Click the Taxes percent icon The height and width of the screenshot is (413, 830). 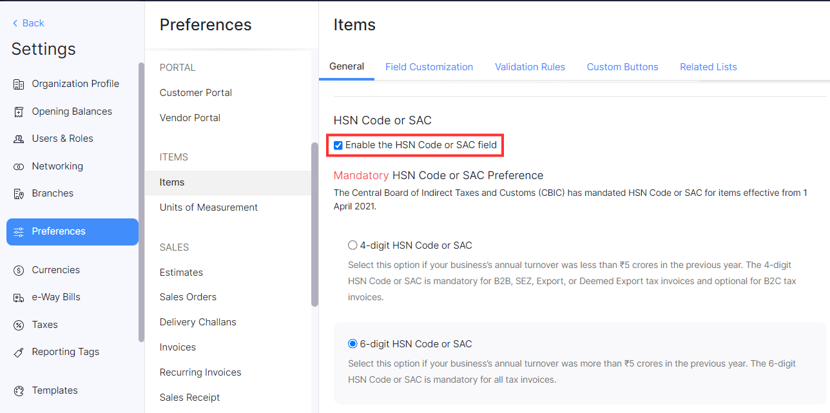coord(19,324)
